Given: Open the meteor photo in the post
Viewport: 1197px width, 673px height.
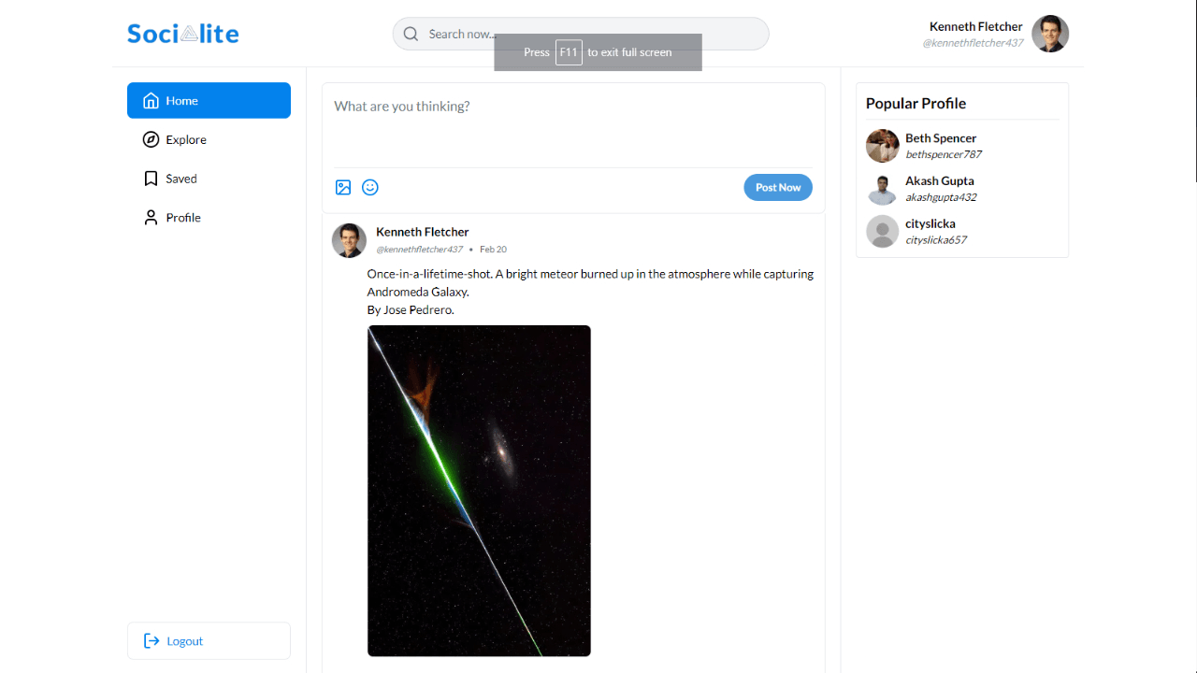Looking at the screenshot, I should coord(479,490).
